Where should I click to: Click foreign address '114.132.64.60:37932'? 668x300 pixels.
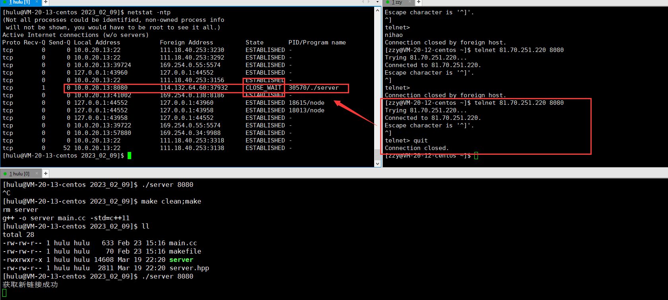[x=194, y=88]
